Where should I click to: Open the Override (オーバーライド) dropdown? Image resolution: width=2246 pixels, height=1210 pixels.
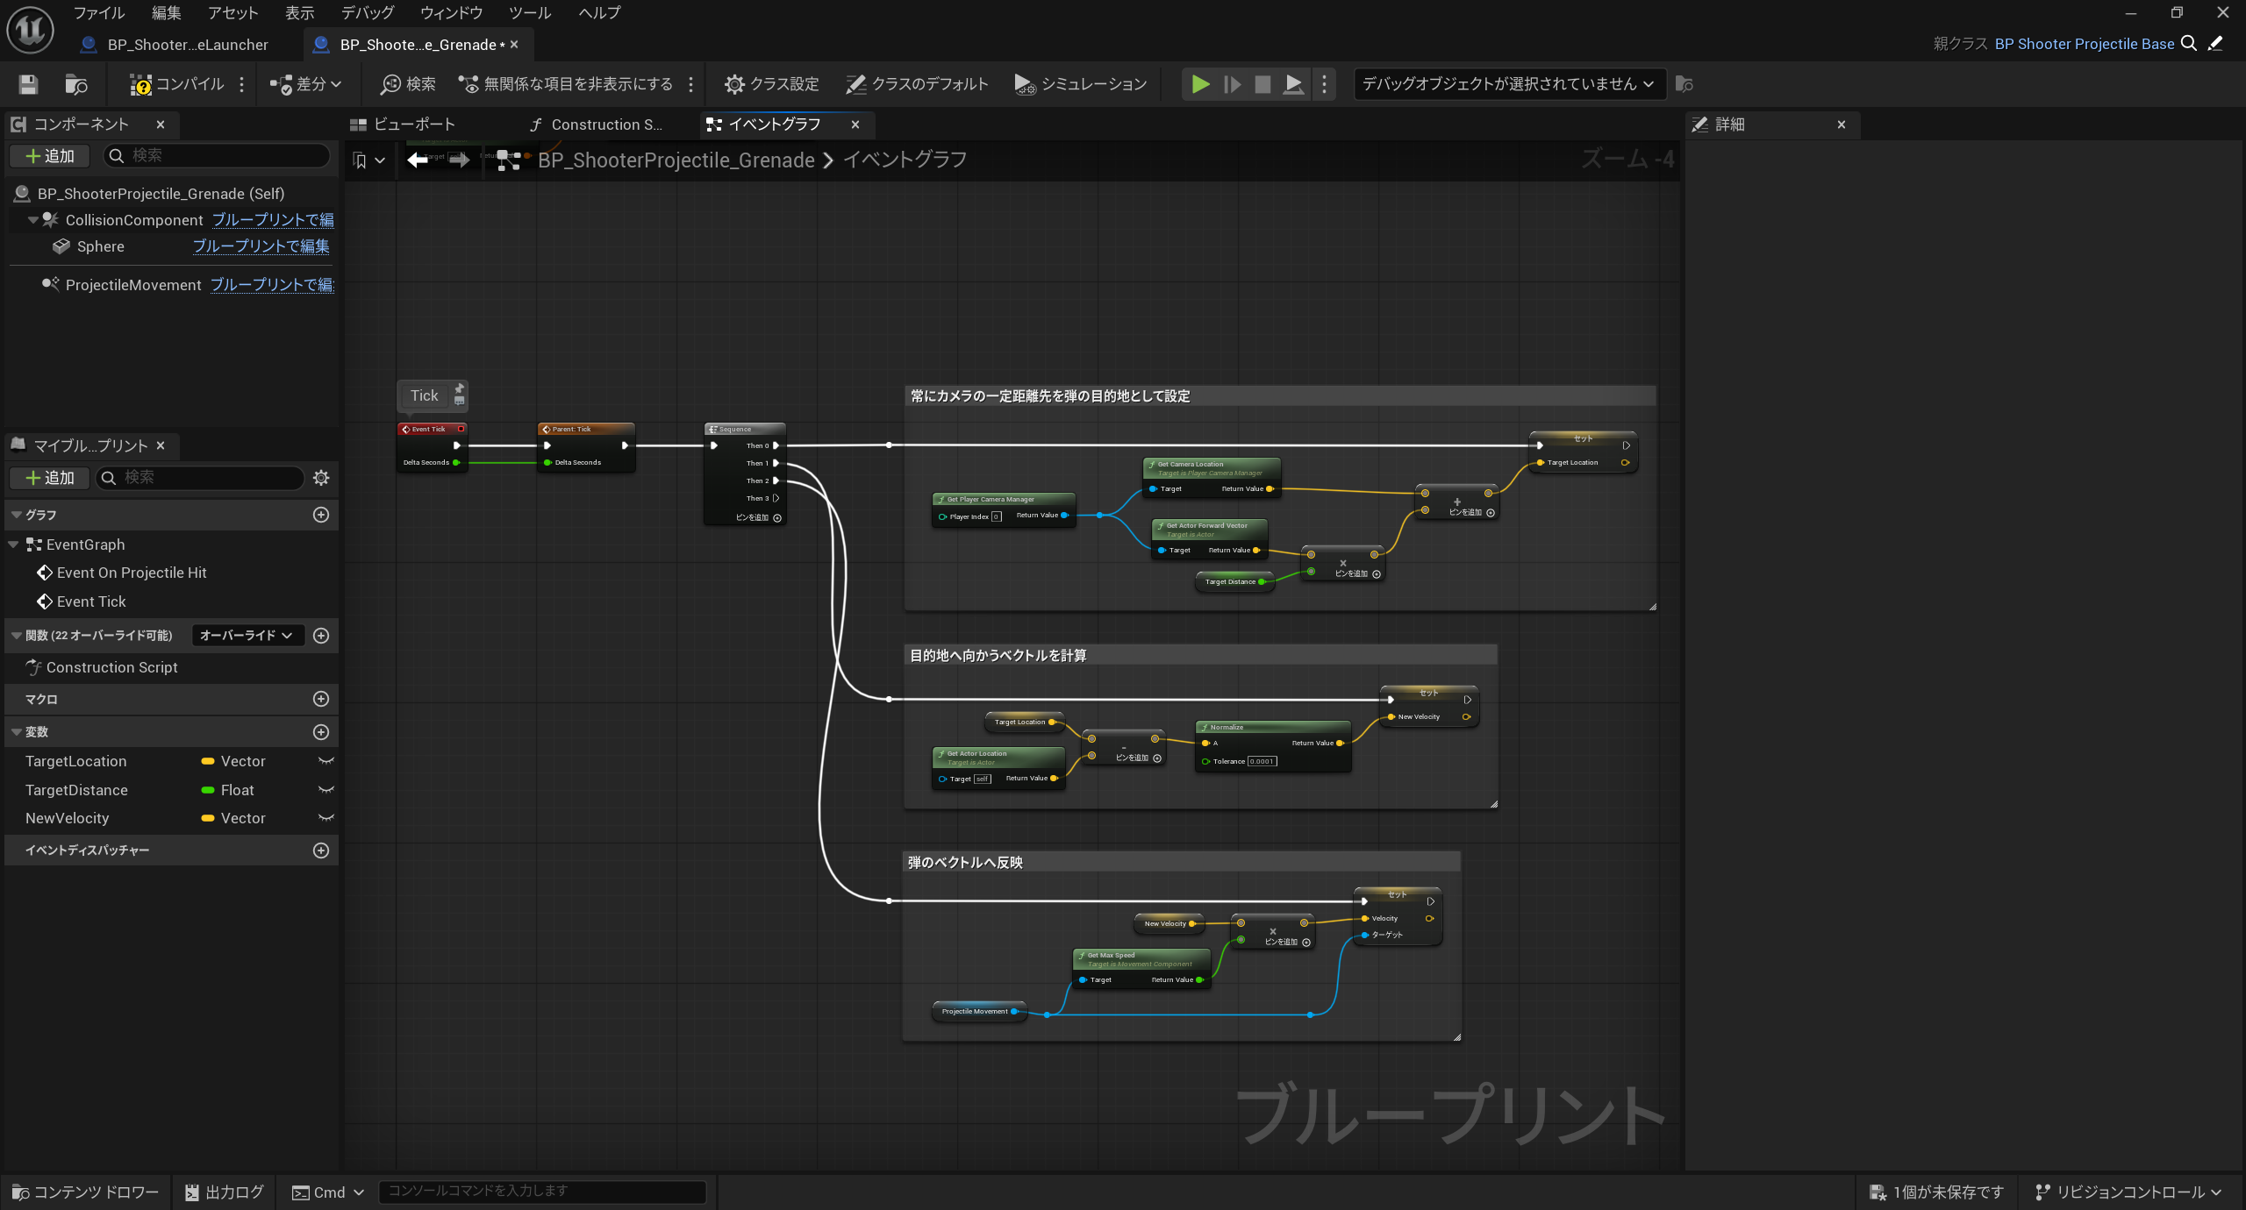pyautogui.click(x=247, y=636)
